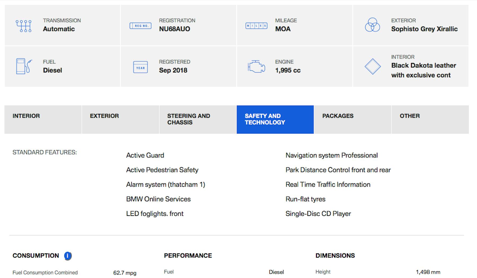Click the REG NO. registration plate icon

pos(140,26)
